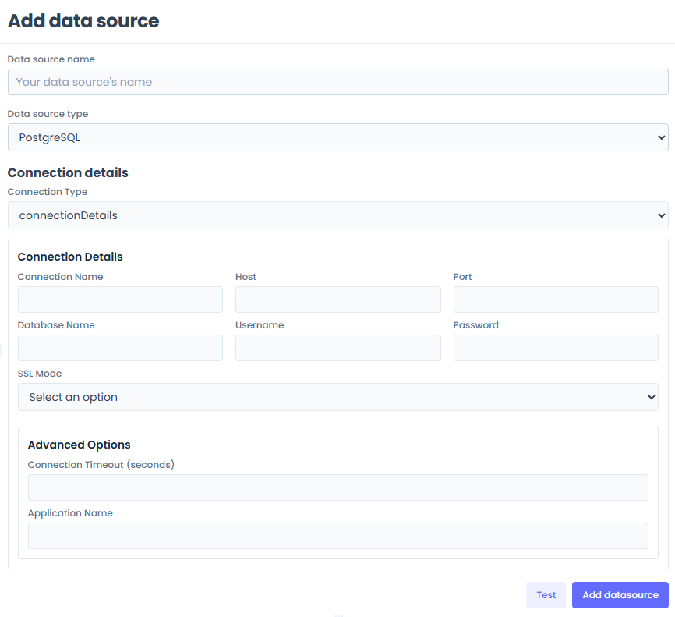Click the Application Name input field
675x617 pixels.
337,535
